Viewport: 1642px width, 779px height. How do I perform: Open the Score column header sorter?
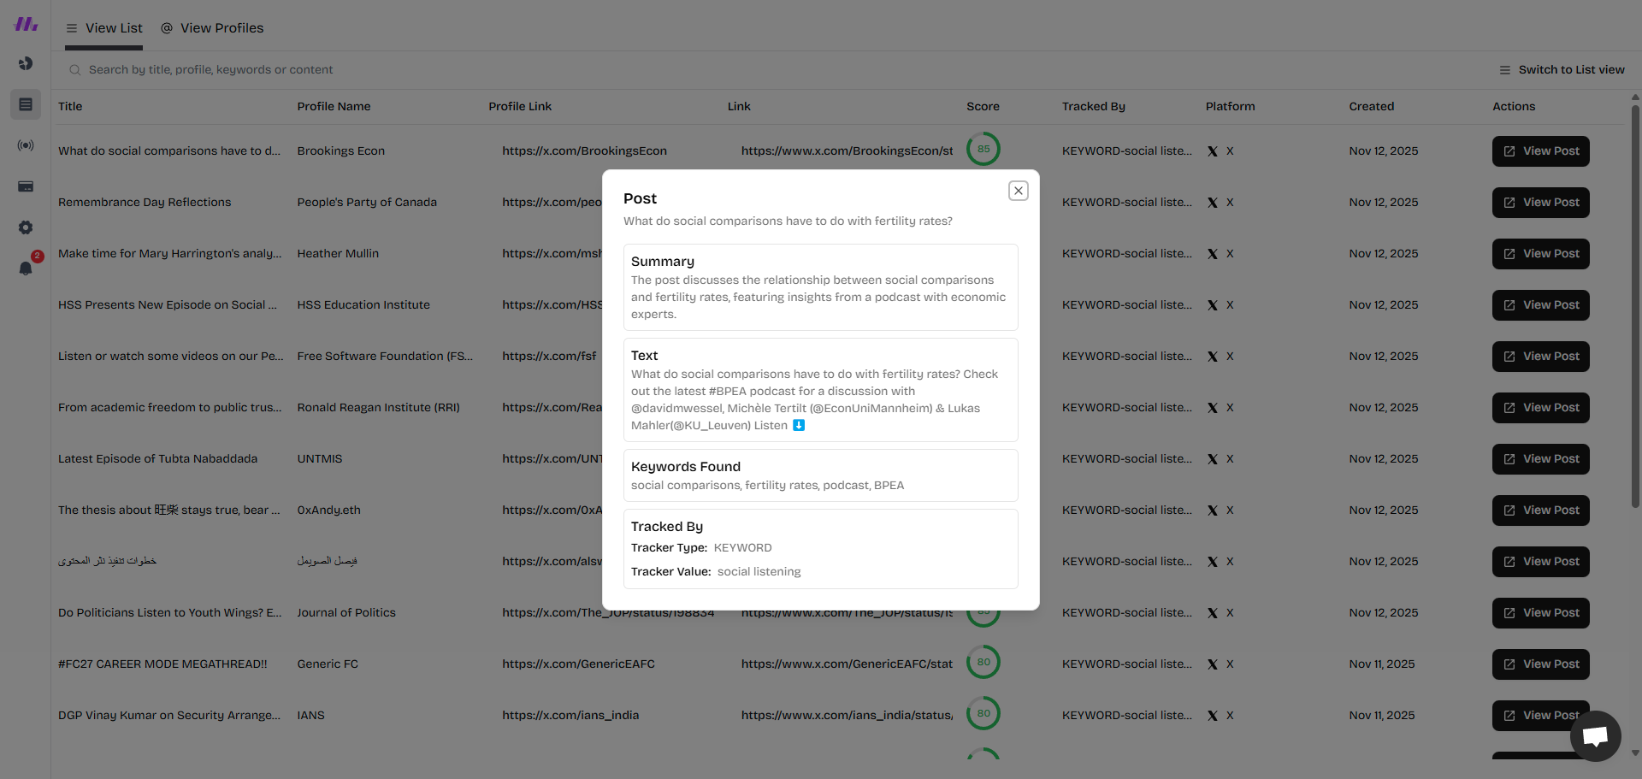point(982,106)
